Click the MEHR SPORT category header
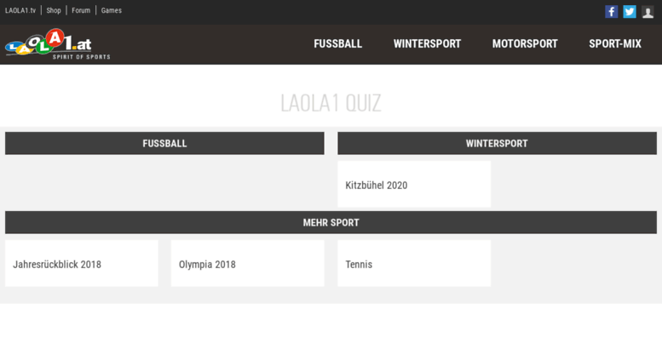 point(331,223)
